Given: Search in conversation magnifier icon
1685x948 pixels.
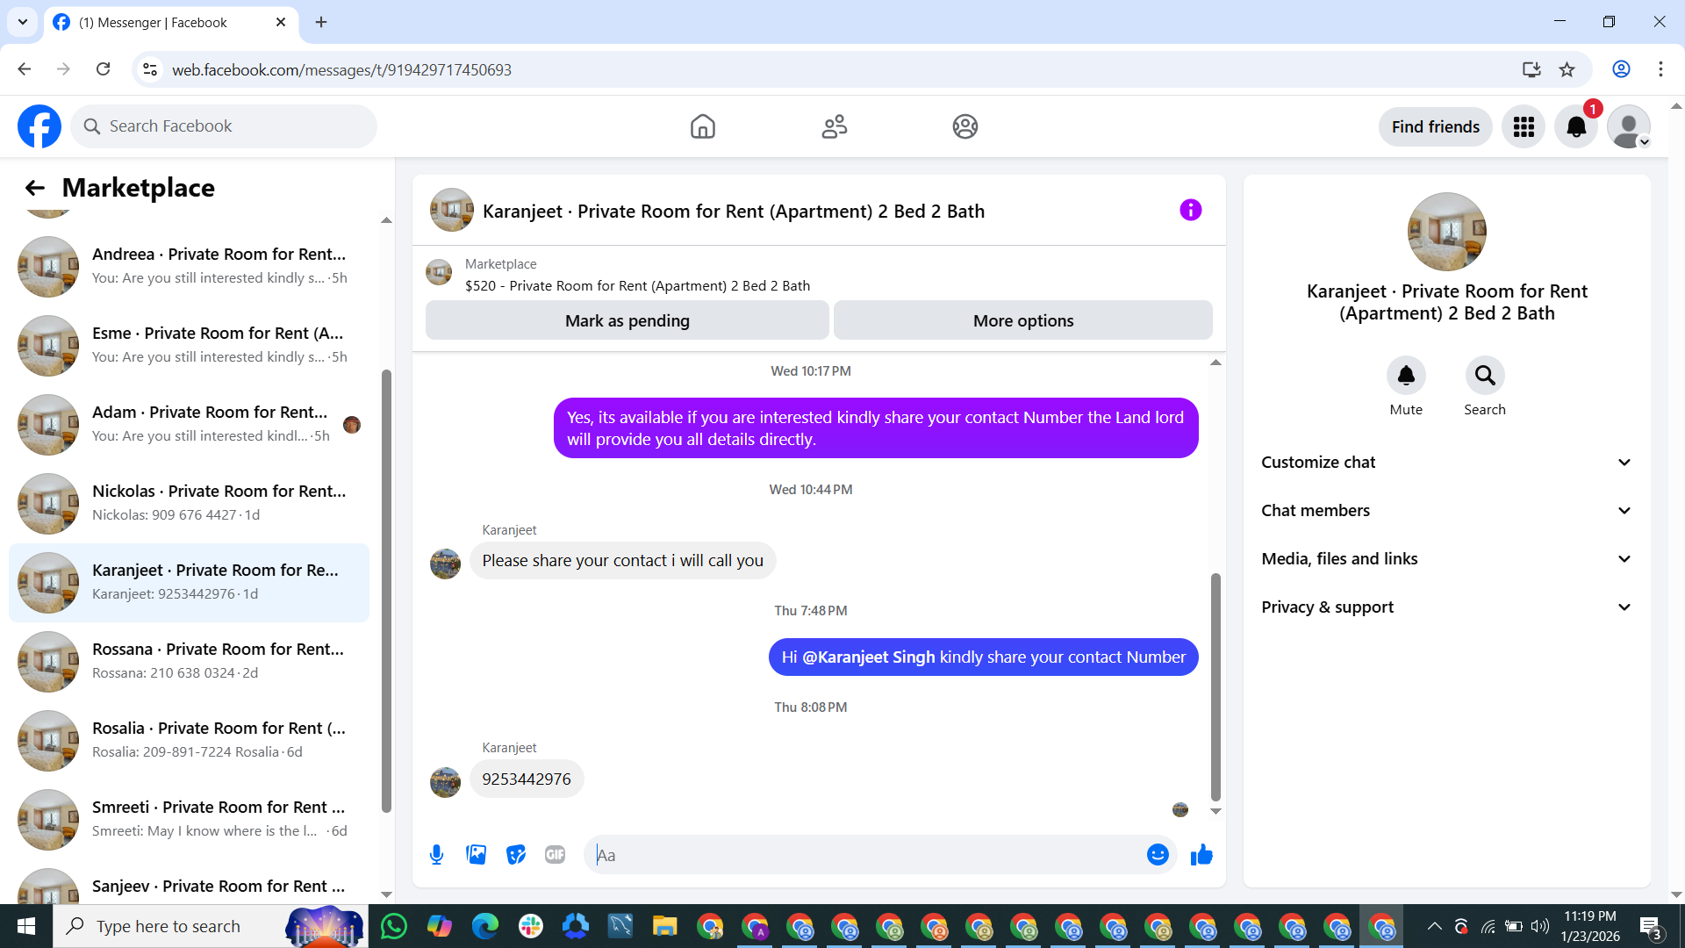Looking at the screenshot, I should (x=1484, y=376).
